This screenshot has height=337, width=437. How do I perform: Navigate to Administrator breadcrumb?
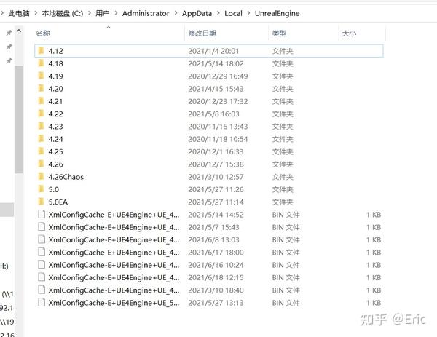(146, 13)
